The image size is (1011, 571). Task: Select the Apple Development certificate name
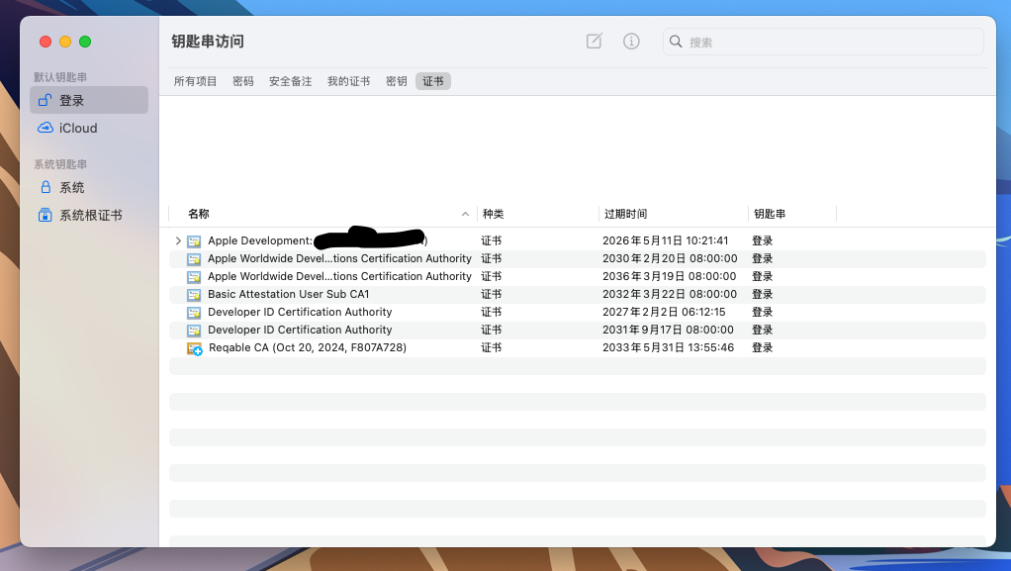318,240
